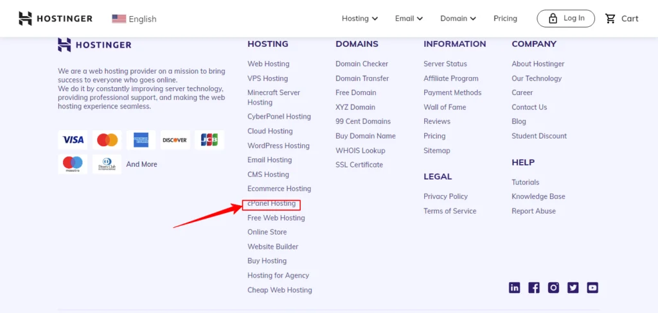This screenshot has width=658, height=313.
Task: Click the Visa payment card icon
Action: coord(73,140)
